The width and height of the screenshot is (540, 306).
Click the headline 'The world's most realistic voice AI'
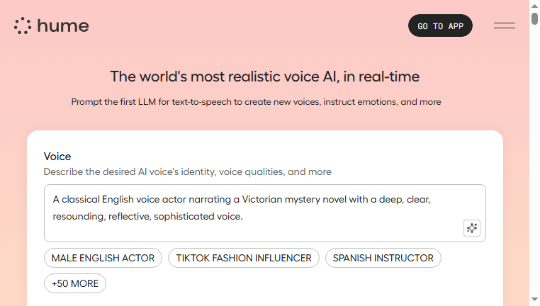tap(264, 76)
